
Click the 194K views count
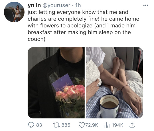(x=117, y=125)
